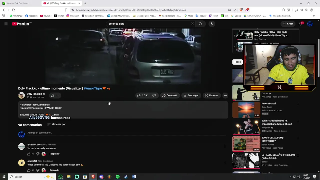Clear the search box text with X
The width and height of the screenshot is (320, 180).
(x=192, y=24)
